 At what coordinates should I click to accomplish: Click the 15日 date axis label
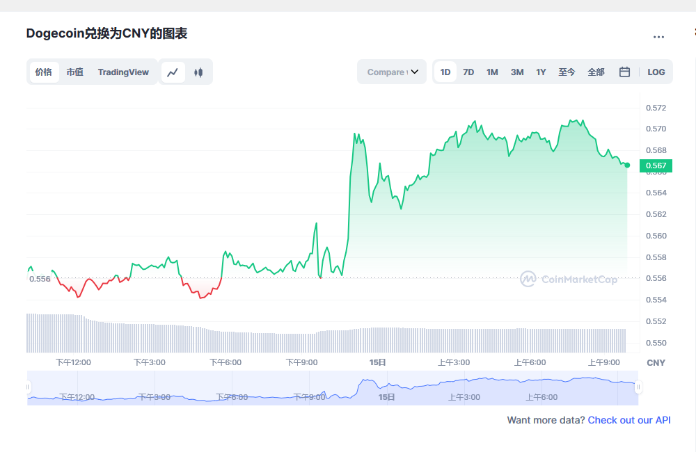pyautogui.click(x=378, y=362)
